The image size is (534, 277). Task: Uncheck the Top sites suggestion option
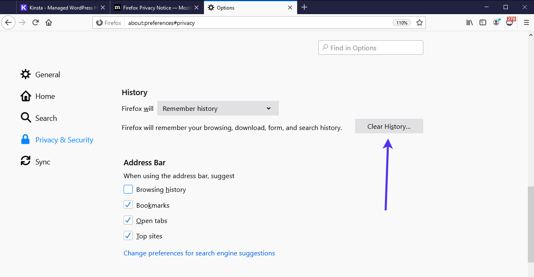click(x=128, y=235)
